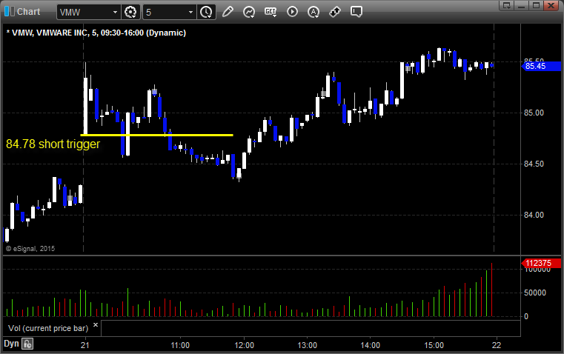Click the 84.78 short trigger annotation
This screenshot has height=354, width=564.
tap(53, 144)
